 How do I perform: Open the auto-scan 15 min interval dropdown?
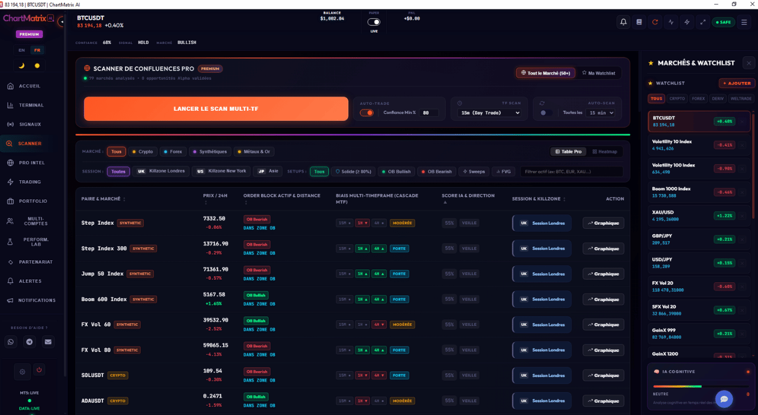tap(600, 113)
